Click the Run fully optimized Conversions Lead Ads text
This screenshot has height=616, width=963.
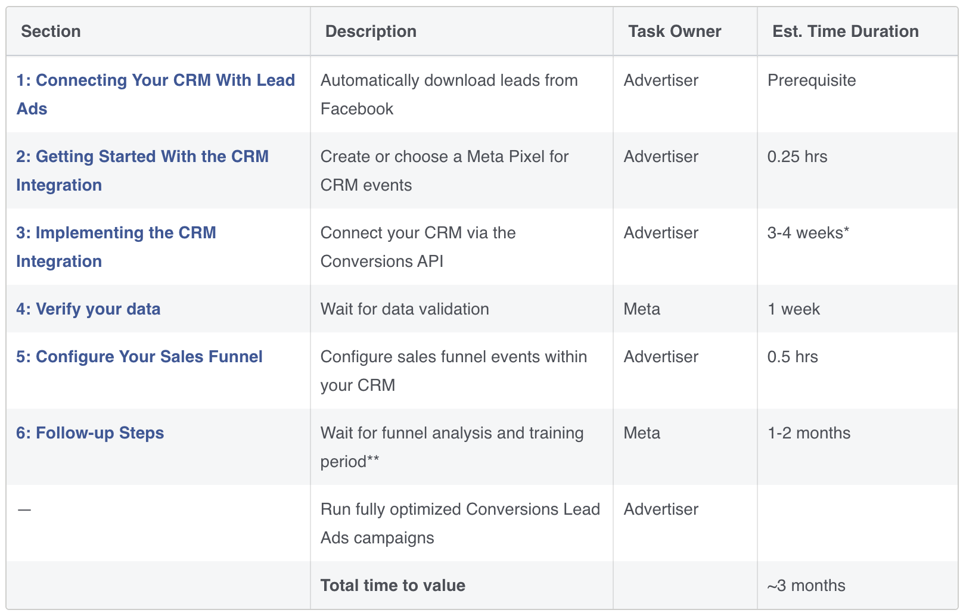click(x=460, y=523)
